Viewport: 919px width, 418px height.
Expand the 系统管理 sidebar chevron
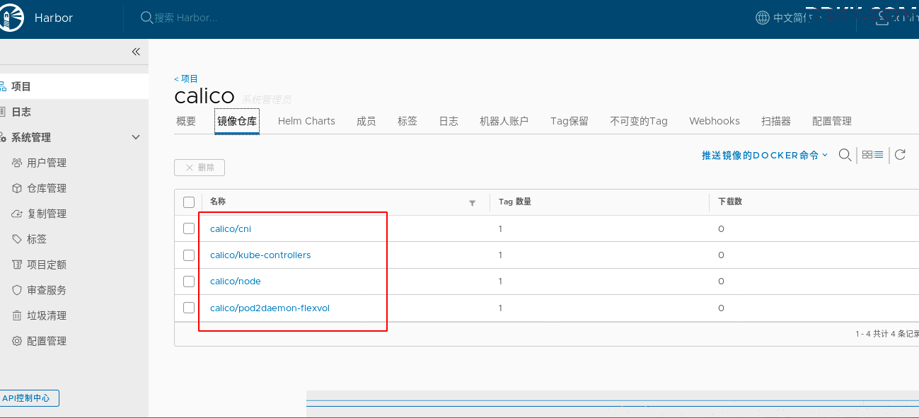tap(137, 137)
